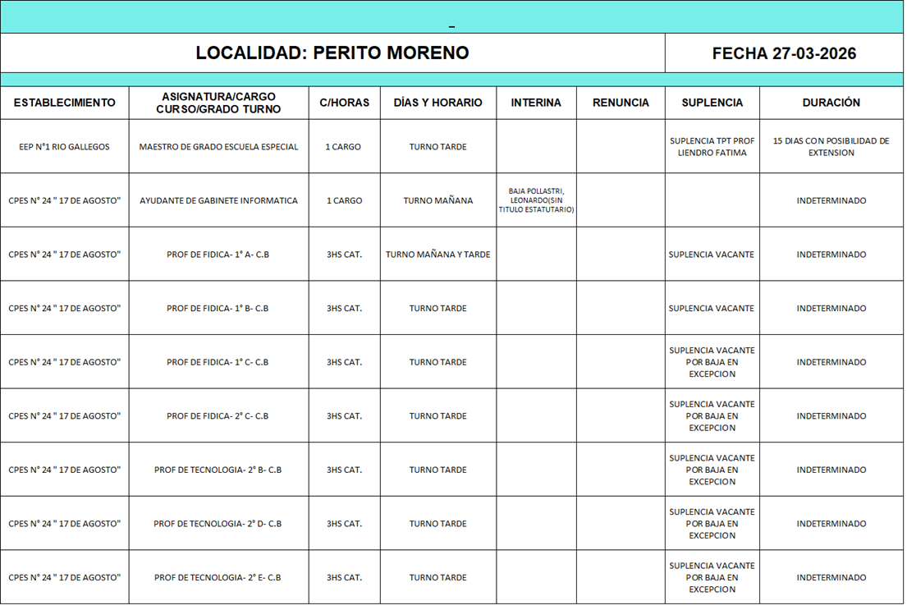The image size is (907, 610).
Task: Click the PROF DE TECNOLOGIA 2° D cell
Action: coord(218,524)
